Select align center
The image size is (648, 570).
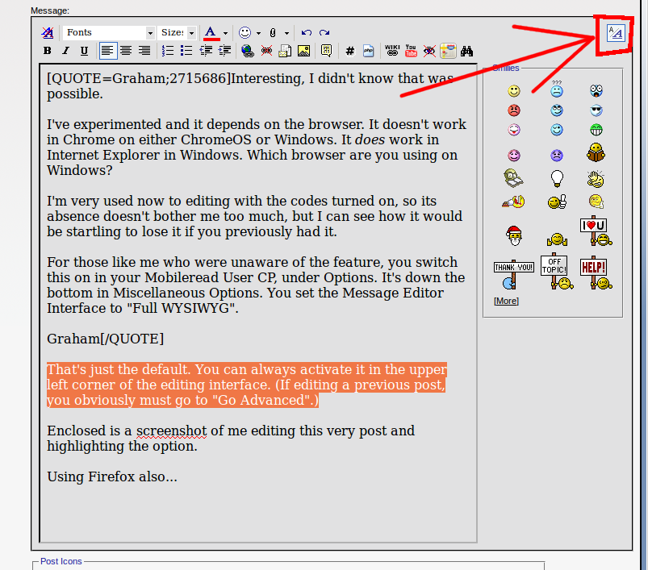126,51
